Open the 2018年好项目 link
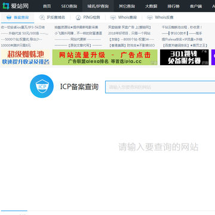 (x=129, y=33)
